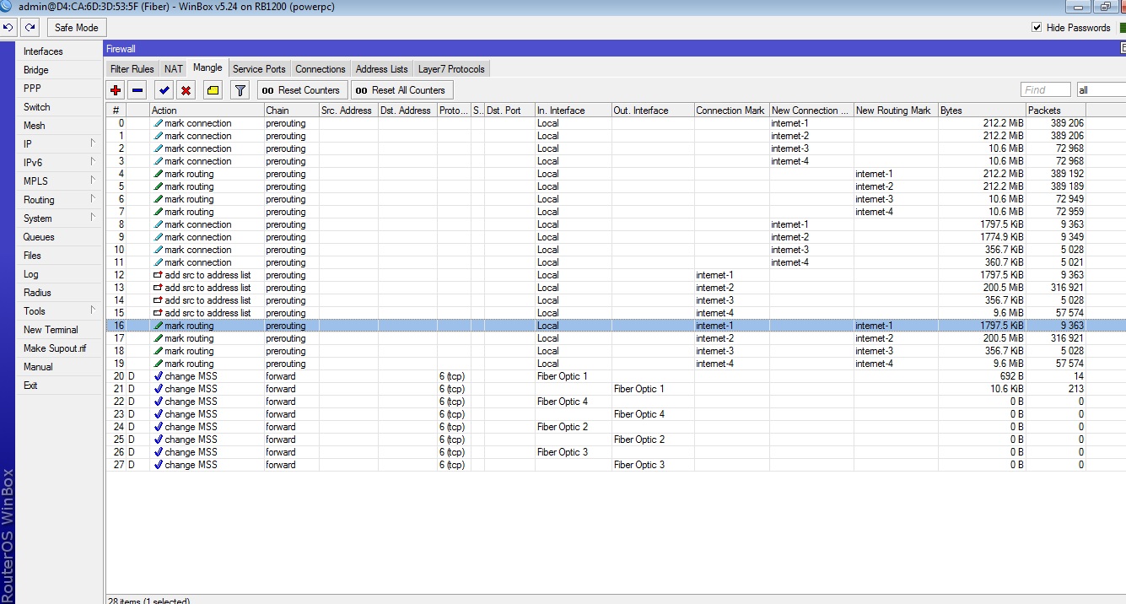Switch to the Filter Rules tab

coord(132,69)
